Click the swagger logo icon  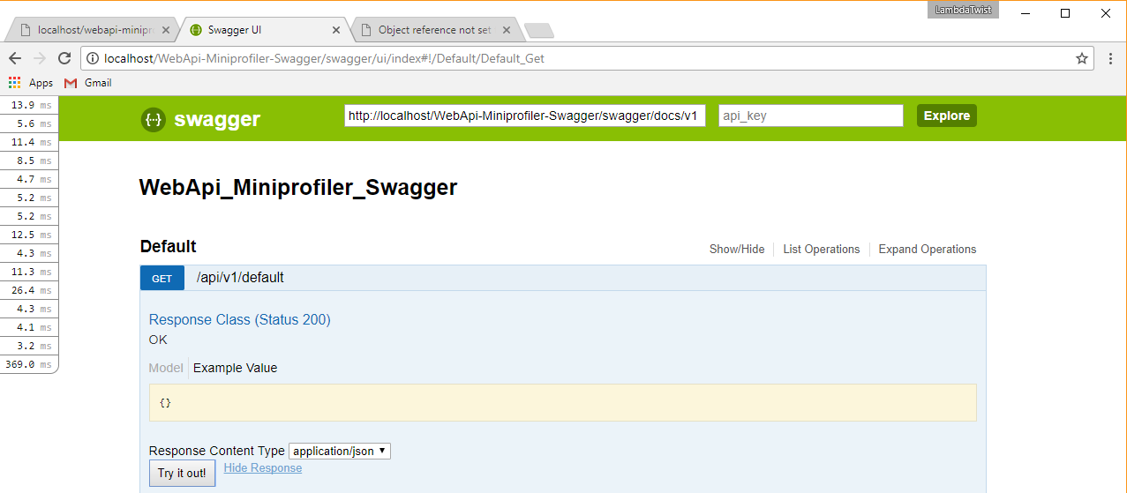click(x=153, y=119)
